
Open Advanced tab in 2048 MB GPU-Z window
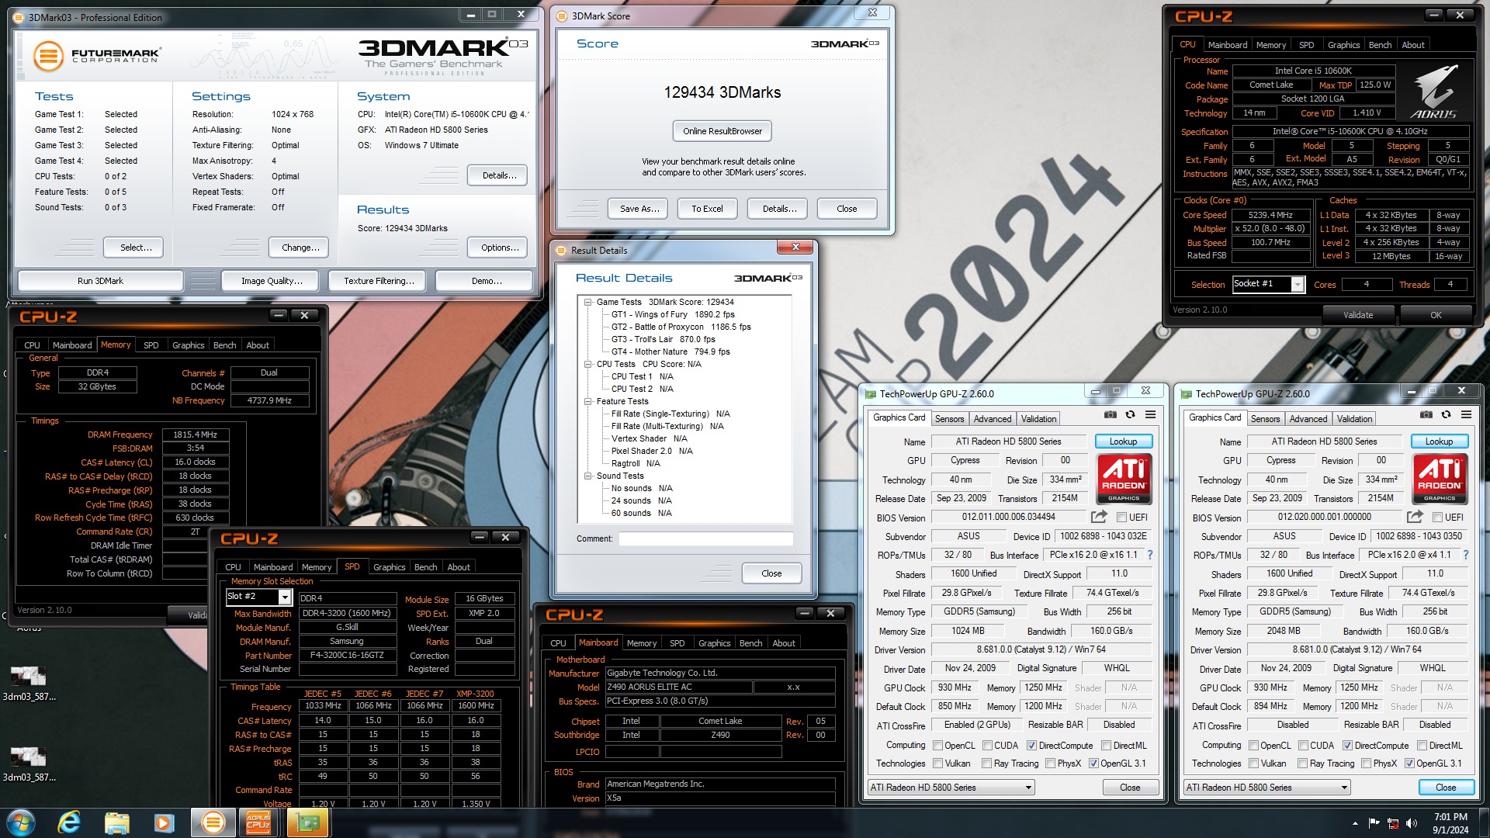click(x=1308, y=419)
